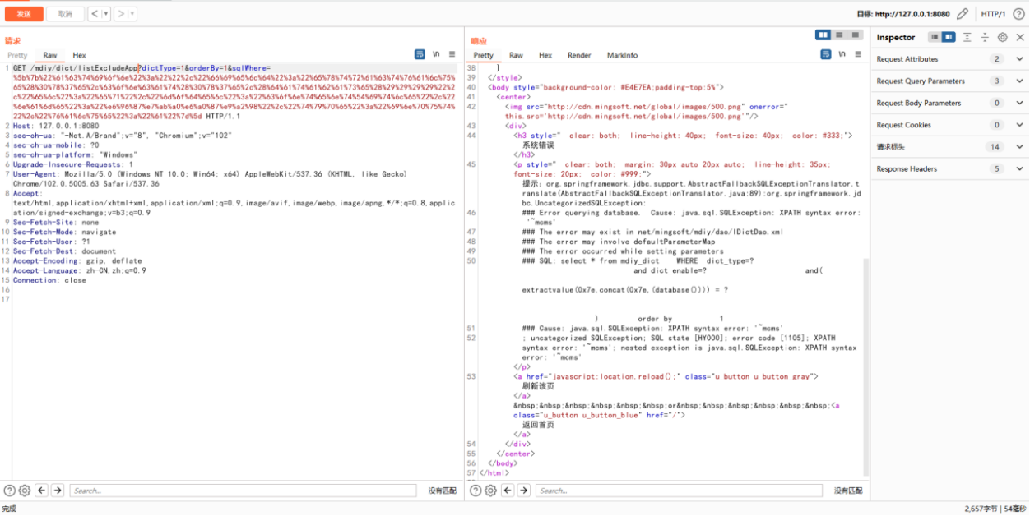
Task: Set Inspector to docked side layout toggle
Action: click(x=949, y=37)
